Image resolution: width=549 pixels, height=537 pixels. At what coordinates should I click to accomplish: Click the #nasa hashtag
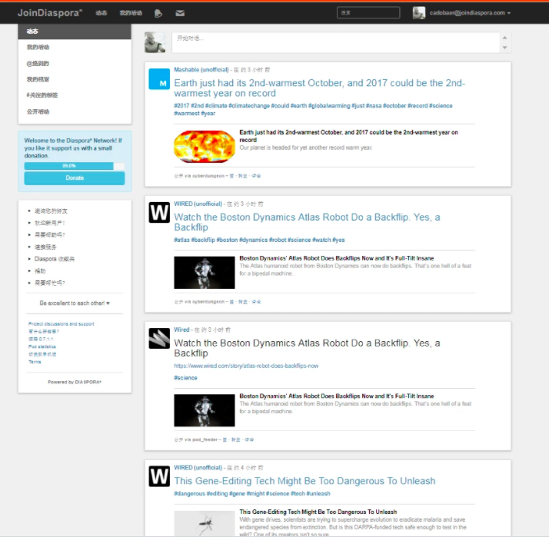tap(373, 106)
